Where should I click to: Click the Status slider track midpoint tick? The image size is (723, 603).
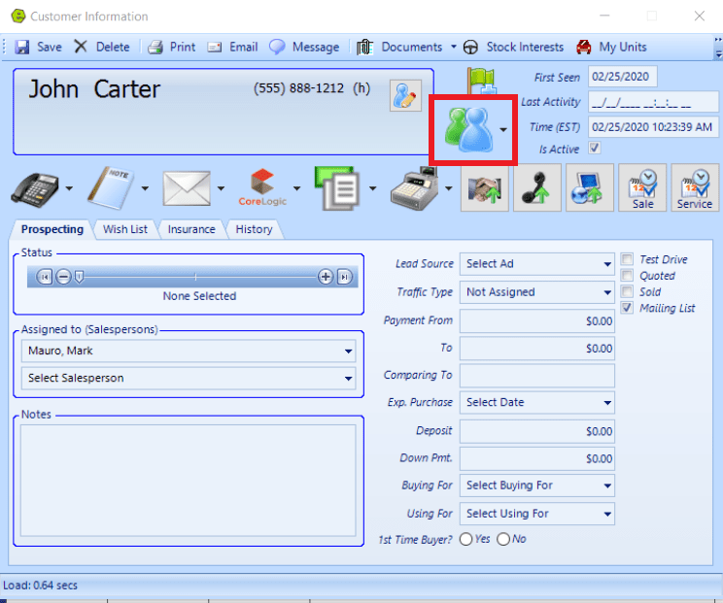point(195,277)
